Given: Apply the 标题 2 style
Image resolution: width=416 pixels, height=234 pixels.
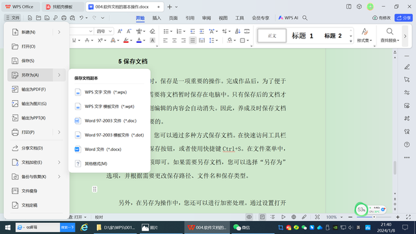Looking at the screenshot, I should click(333, 36).
